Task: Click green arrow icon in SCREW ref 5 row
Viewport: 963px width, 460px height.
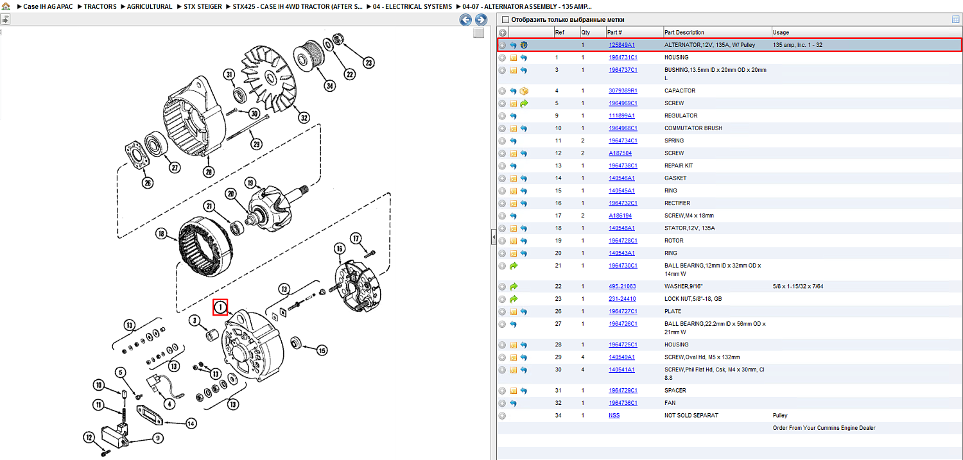Action: 524,103
